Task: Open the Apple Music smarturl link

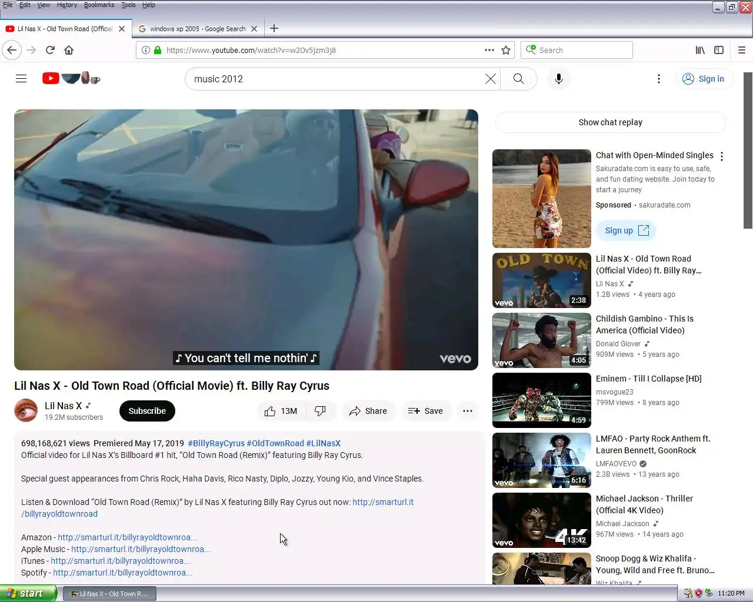Action: coord(141,549)
